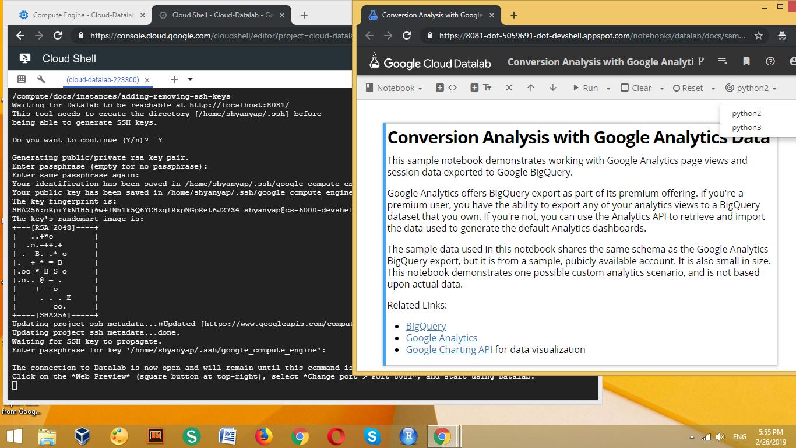
Task: Click the Run button
Action: 585,88
